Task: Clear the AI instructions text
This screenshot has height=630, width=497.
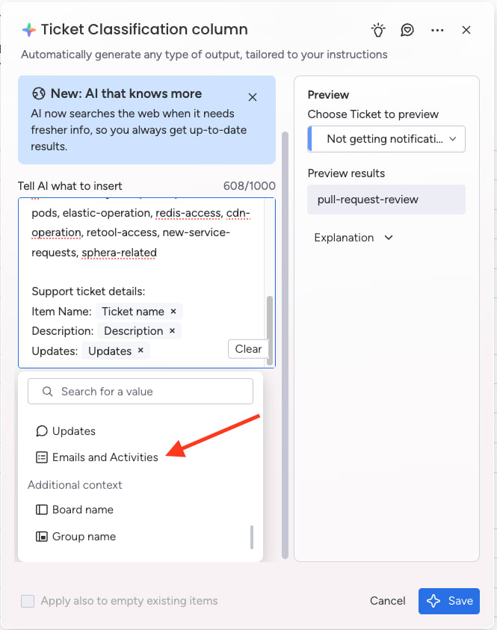Action: click(x=248, y=349)
